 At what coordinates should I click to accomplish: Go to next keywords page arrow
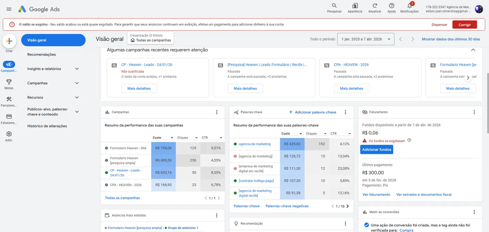(x=347, y=206)
